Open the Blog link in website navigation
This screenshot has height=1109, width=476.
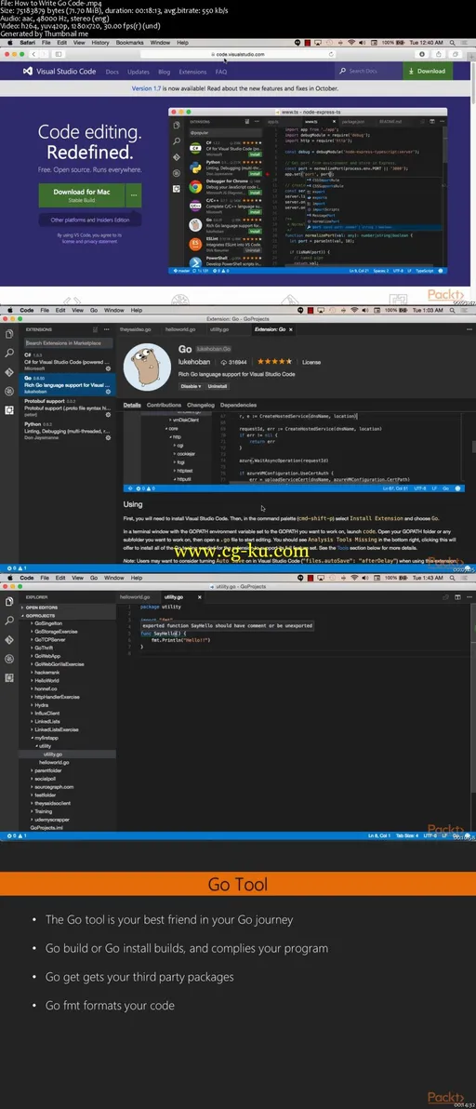pos(164,72)
